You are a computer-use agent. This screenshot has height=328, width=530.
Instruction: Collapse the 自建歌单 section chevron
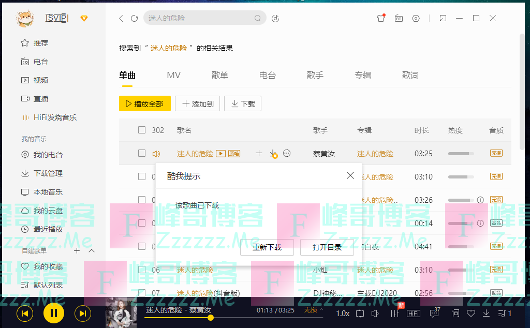click(92, 250)
